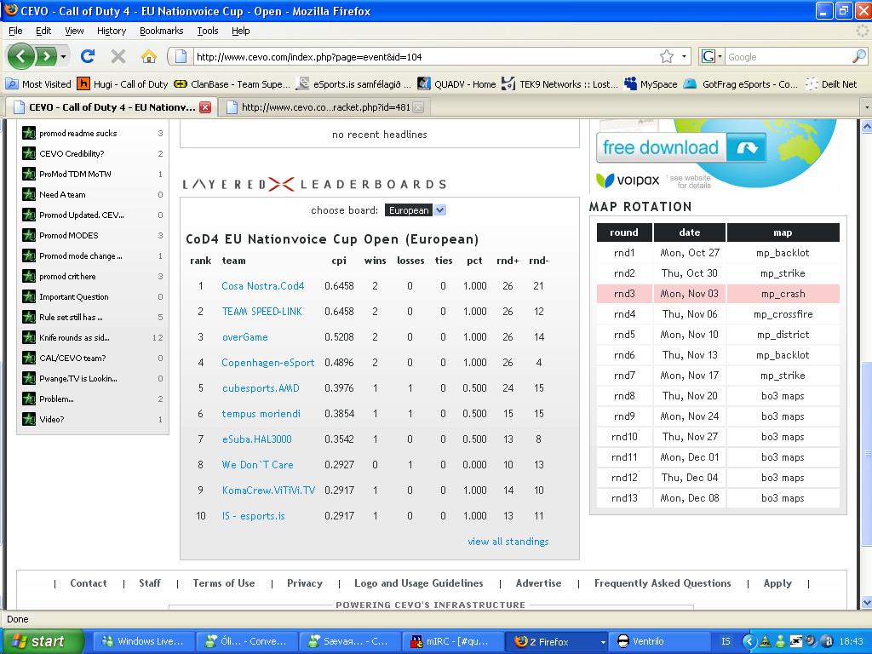Open the eSports.is samfélagið bookmark
Screen dimensions: 872x654
tap(354, 84)
